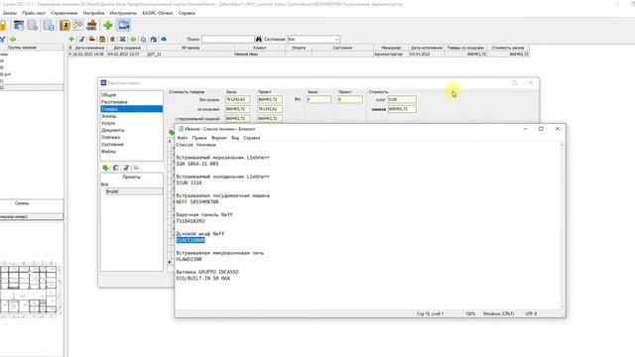Screen dimensions: 635x357
Task: Click the copy icon in orders toolbar
Action: click(x=143, y=40)
